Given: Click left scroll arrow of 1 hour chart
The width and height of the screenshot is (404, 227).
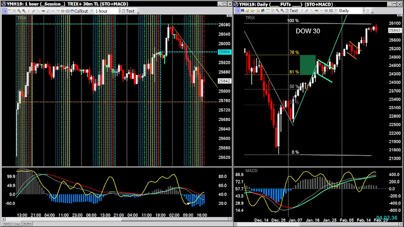Looking at the screenshot, I should [4, 219].
